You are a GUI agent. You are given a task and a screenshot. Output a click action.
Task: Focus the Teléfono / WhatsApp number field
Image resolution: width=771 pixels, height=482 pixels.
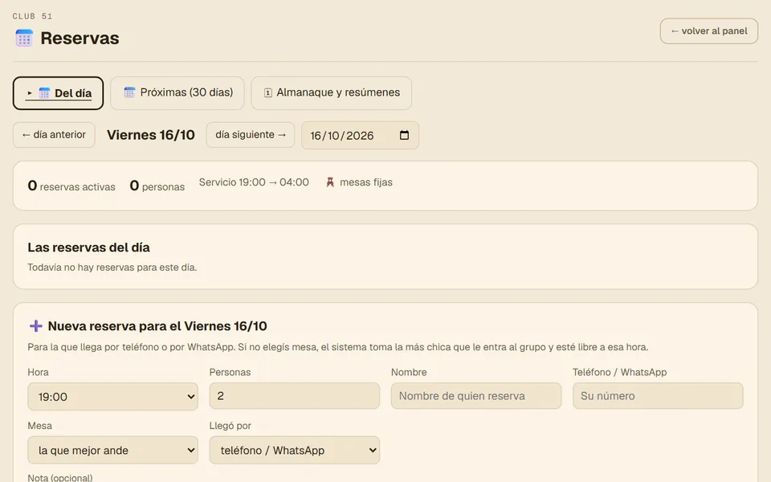click(658, 396)
